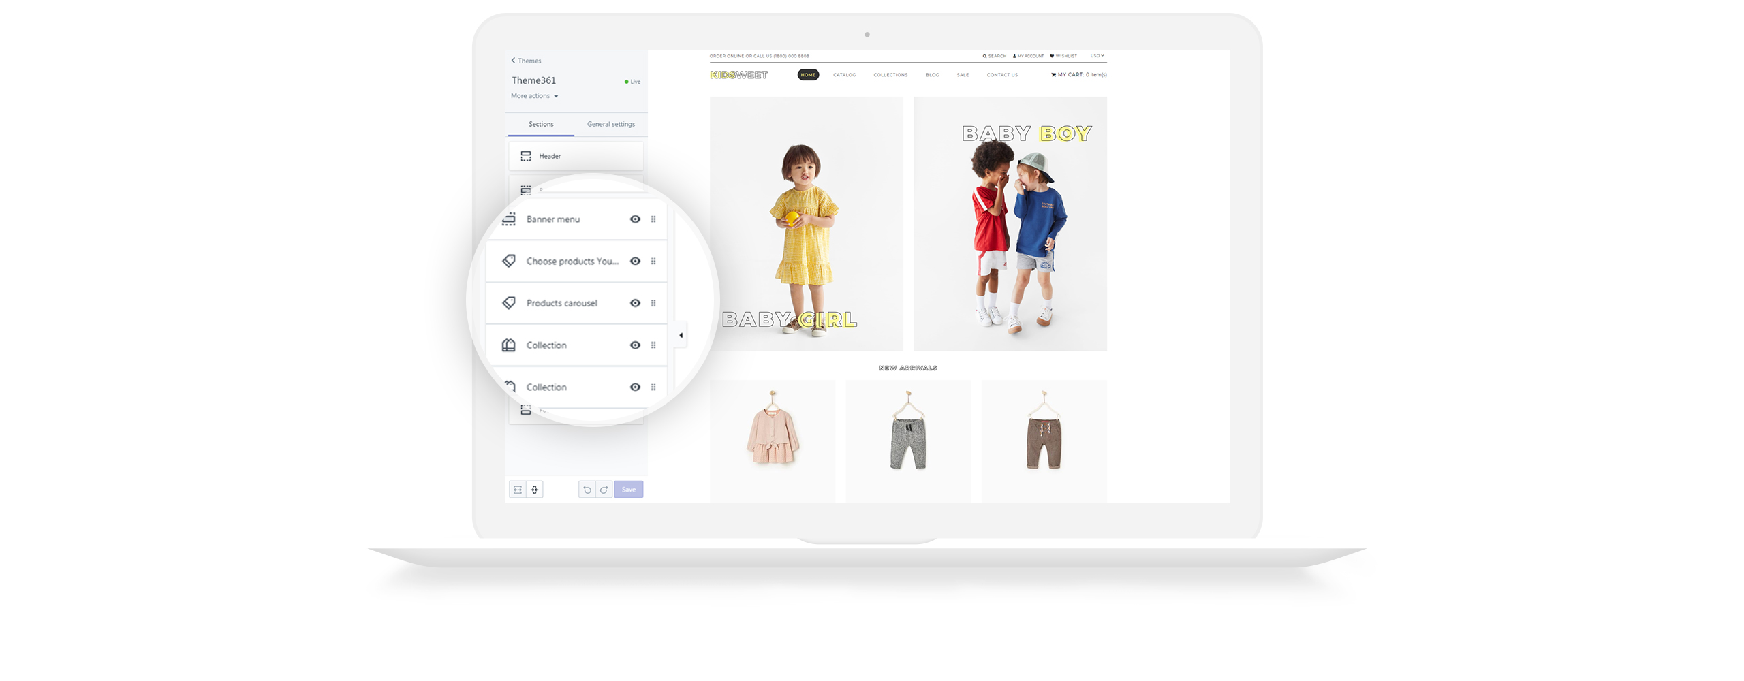The height and width of the screenshot is (681, 1744).
Task: Click the tag icon beside Products carousel
Action: coord(508,303)
